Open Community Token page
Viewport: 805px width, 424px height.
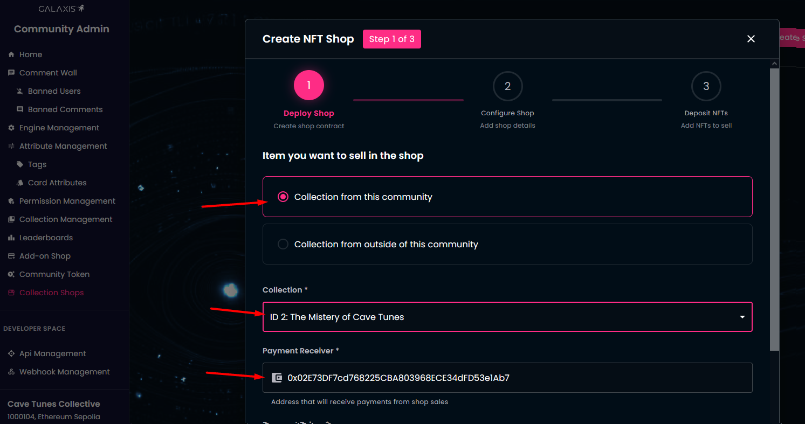tap(54, 274)
